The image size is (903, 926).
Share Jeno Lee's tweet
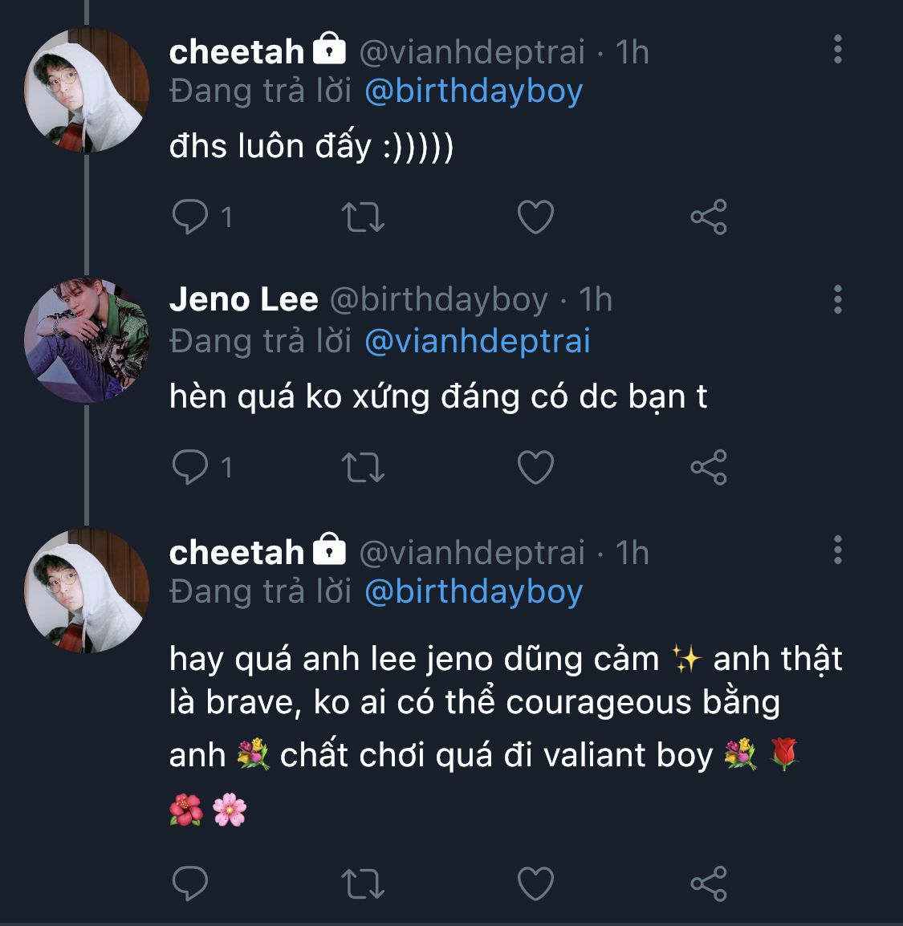[x=709, y=467]
